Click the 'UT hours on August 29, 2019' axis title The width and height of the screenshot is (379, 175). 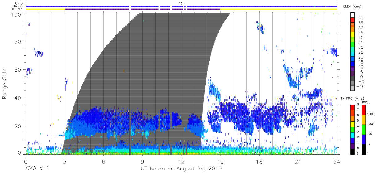point(181,169)
